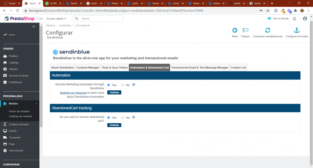The height and width of the screenshot is (168, 313).
Task: Click the AbandonedCart help question icon
Action: [x=134, y=117]
